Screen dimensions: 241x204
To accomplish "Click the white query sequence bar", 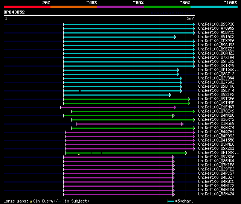I will [x=99, y=15].
